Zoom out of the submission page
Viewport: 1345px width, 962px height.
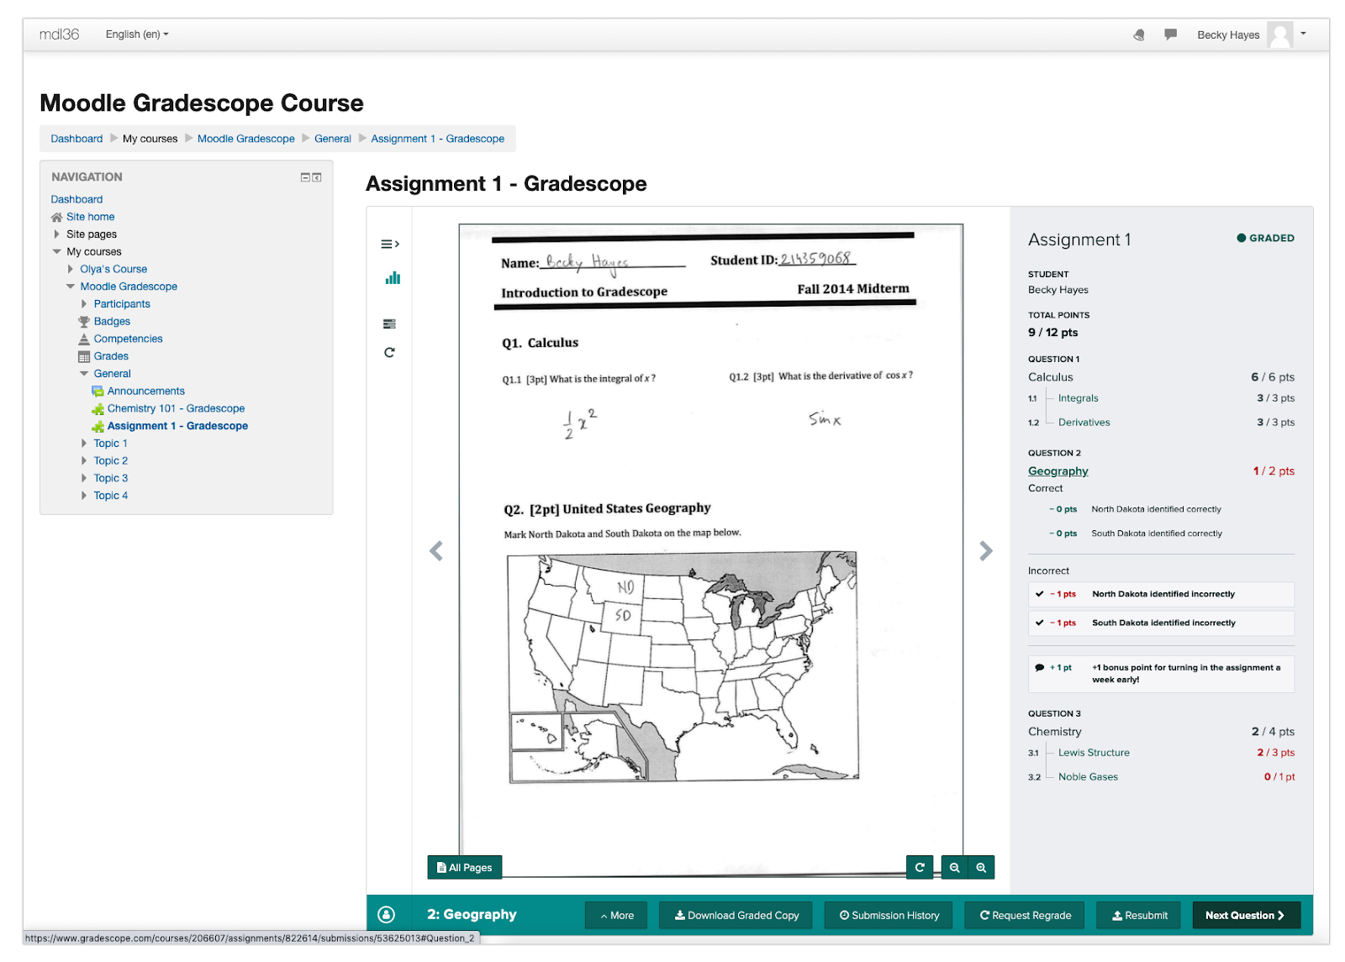point(954,867)
